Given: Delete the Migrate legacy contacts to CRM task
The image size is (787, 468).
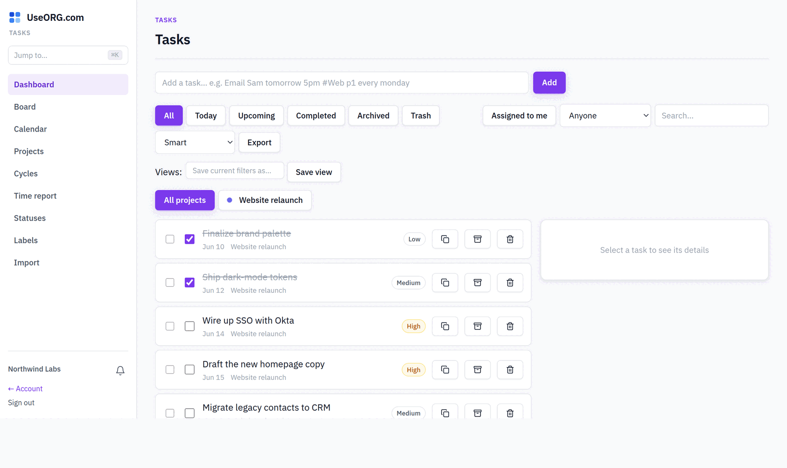Looking at the screenshot, I should coord(510,411).
